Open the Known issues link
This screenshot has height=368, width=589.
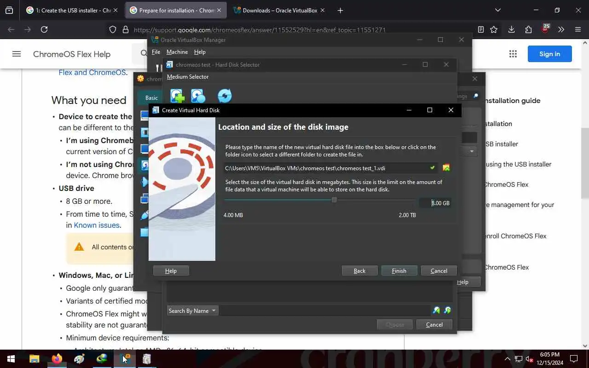tap(97, 225)
